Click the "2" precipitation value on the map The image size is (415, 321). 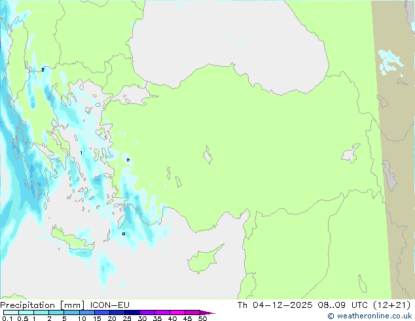(43, 69)
